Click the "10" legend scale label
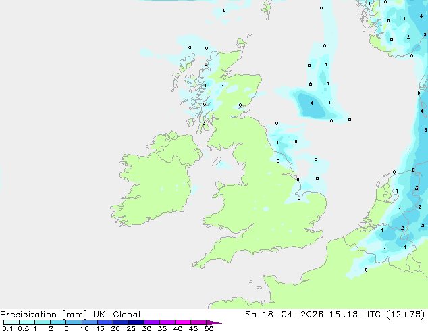 (x=84, y=328)
